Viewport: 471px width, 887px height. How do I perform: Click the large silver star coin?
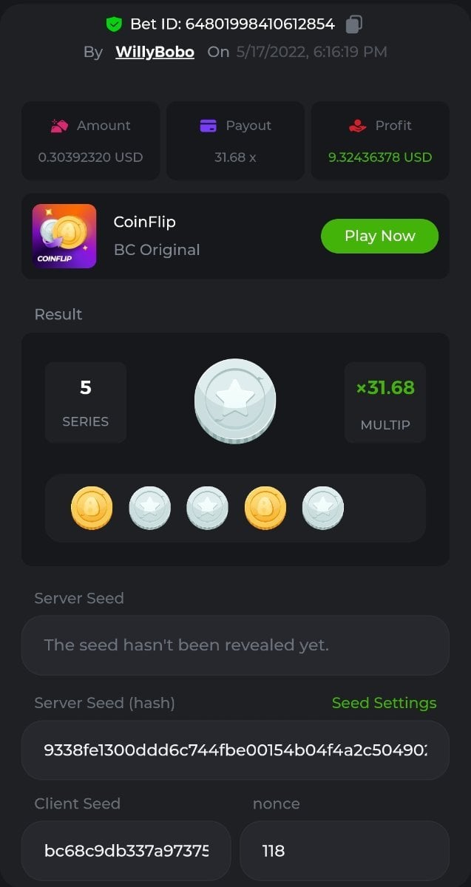[x=235, y=401]
